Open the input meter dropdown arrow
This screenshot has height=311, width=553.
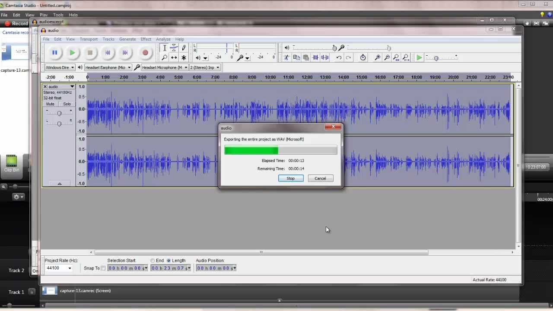pyautogui.click(x=247, y=58)
